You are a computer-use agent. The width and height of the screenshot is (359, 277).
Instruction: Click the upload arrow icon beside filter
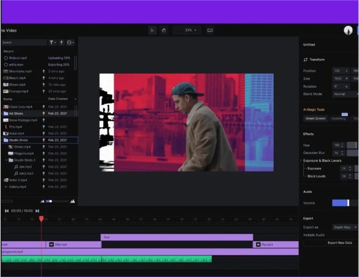tap(61, 43)
